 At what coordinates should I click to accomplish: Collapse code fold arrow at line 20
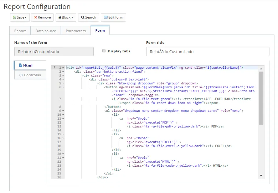pyautogui.click(x=63, y=154)
